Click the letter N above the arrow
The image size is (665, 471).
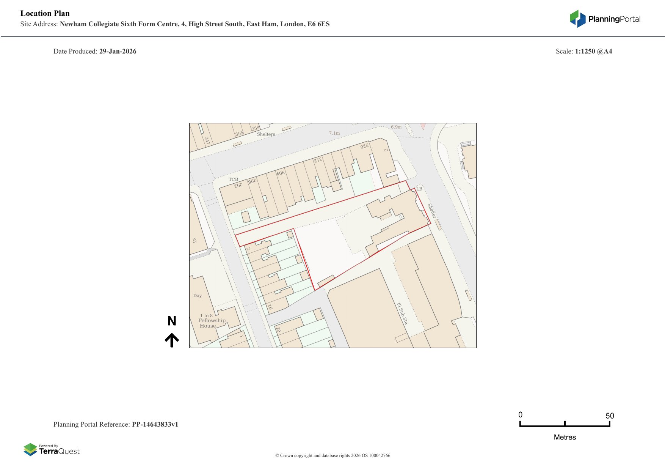point(172,321)
